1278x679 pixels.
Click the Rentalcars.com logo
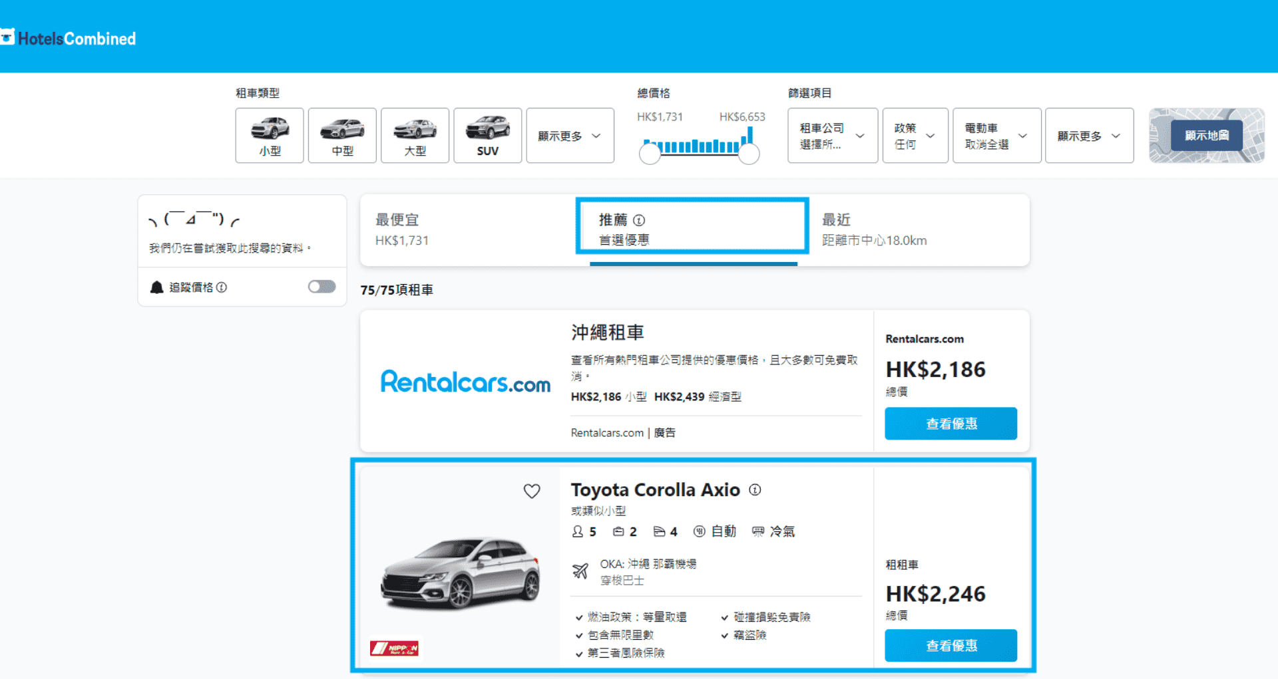[x=465, y=382]
